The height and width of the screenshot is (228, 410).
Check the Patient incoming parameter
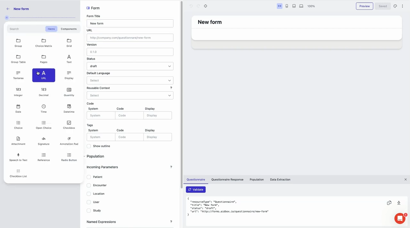(89, 177)
